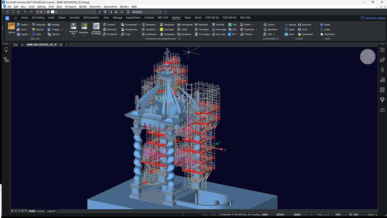Open Interface settings in the top right

coord(373,17)
